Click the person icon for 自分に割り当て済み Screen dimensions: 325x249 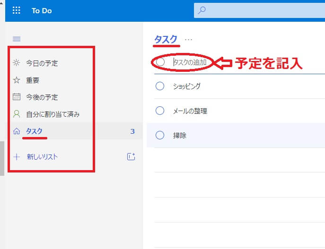(17, 114)
